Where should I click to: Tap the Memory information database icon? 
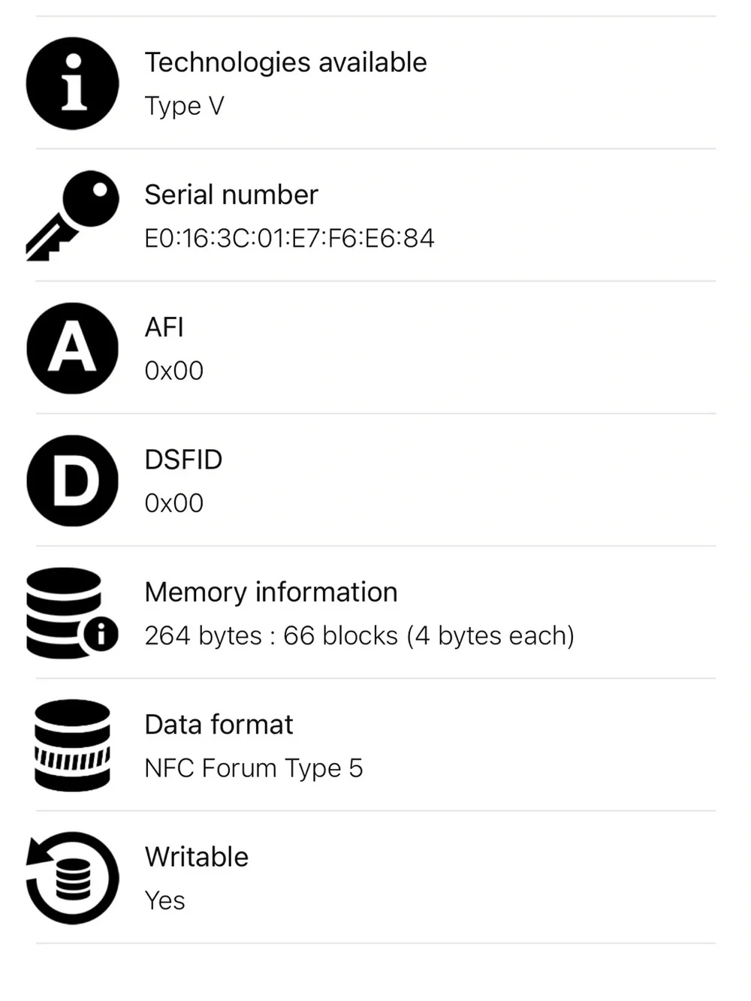coord(72,614)
